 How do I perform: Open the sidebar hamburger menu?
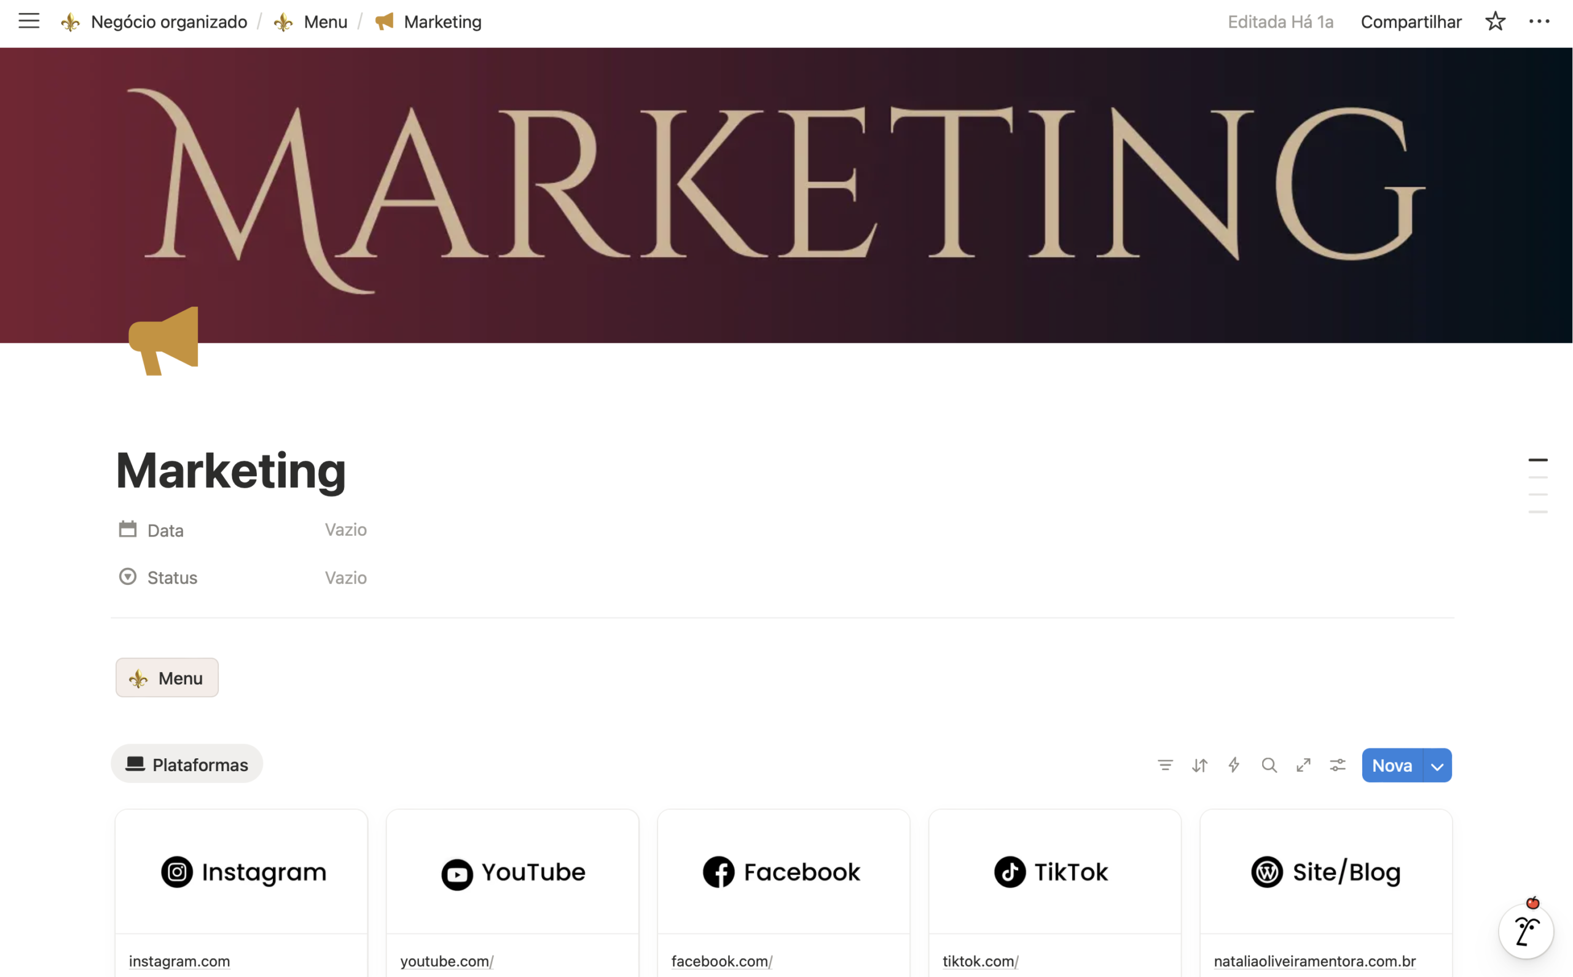29,22
